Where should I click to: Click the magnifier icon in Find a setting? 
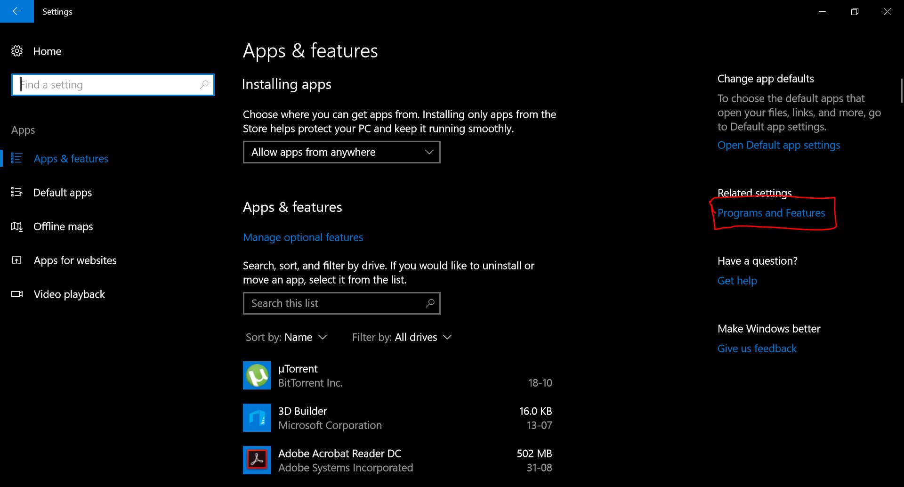pos(204,85)
